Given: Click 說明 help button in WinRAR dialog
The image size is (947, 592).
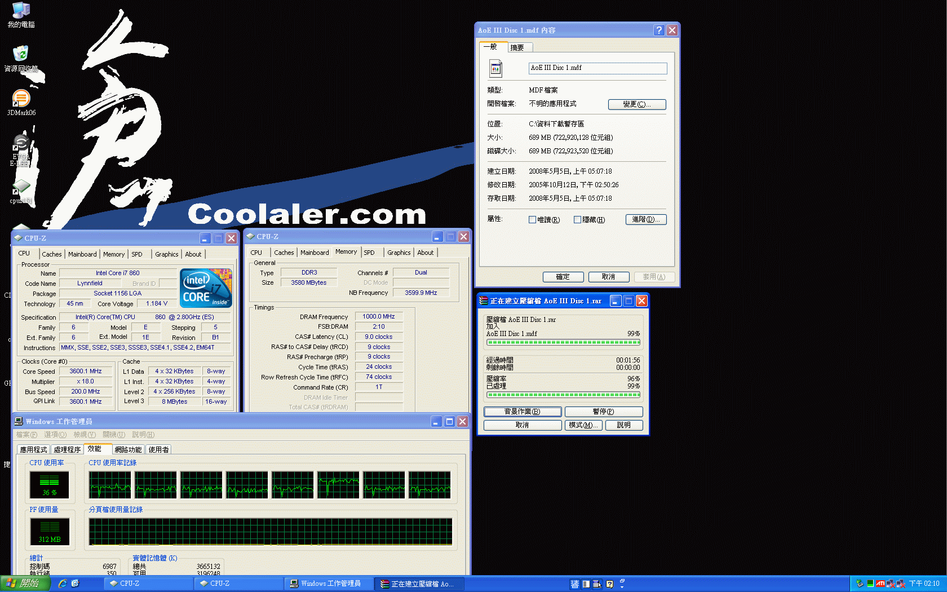Looking at the screenshot, I should [624, 425].
